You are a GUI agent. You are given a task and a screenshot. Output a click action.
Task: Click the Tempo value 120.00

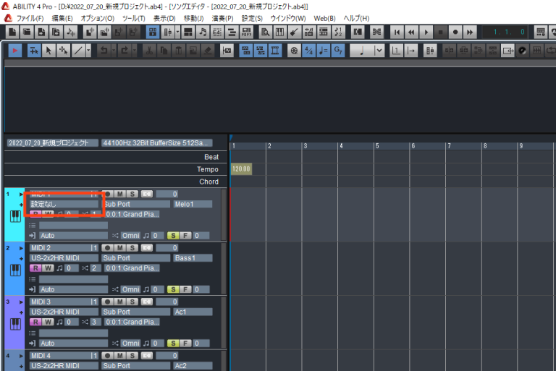click(240, 169)
